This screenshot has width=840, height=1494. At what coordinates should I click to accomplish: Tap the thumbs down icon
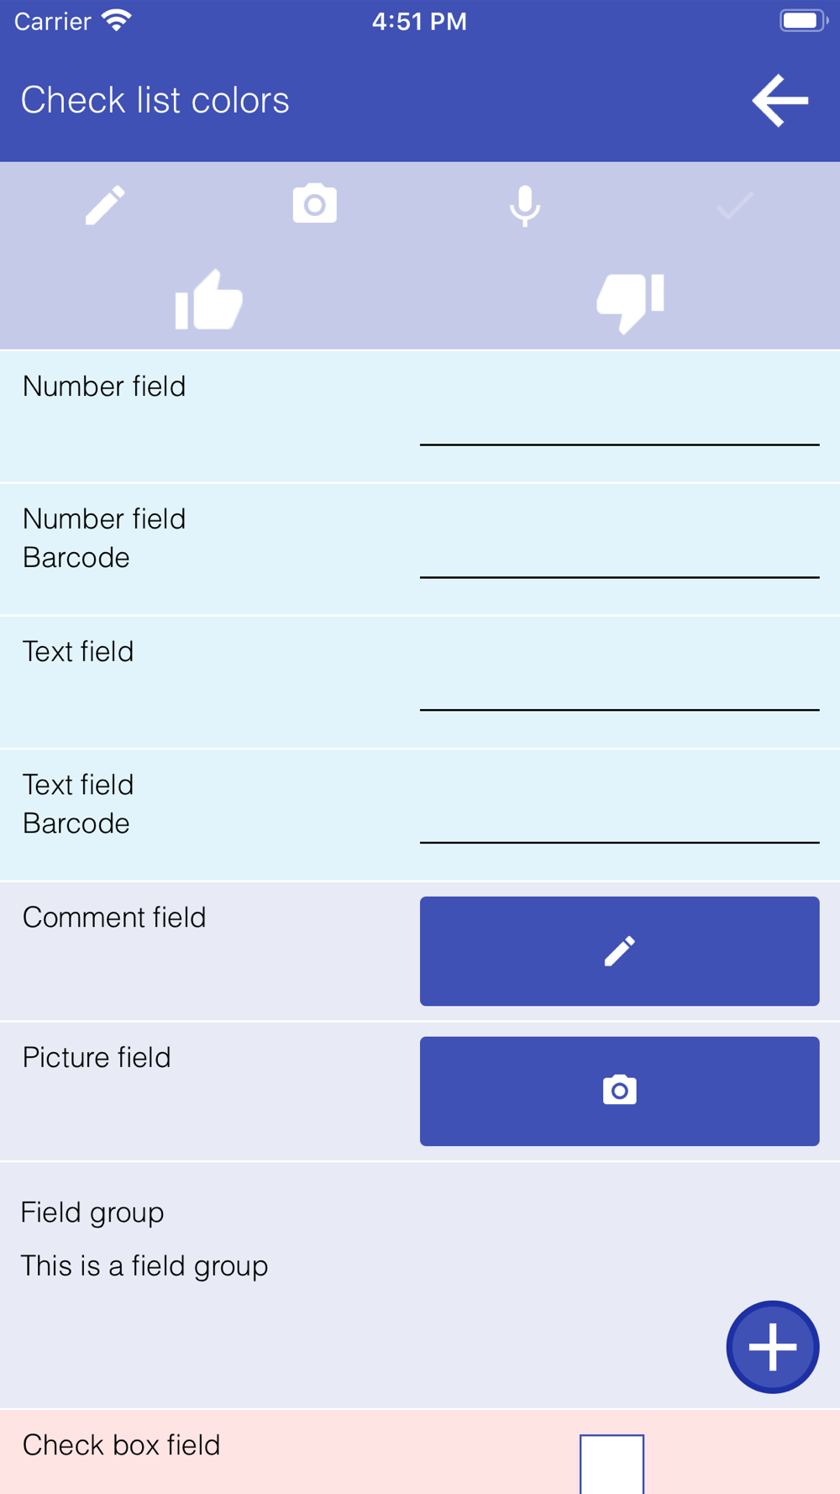click(630, 302)
